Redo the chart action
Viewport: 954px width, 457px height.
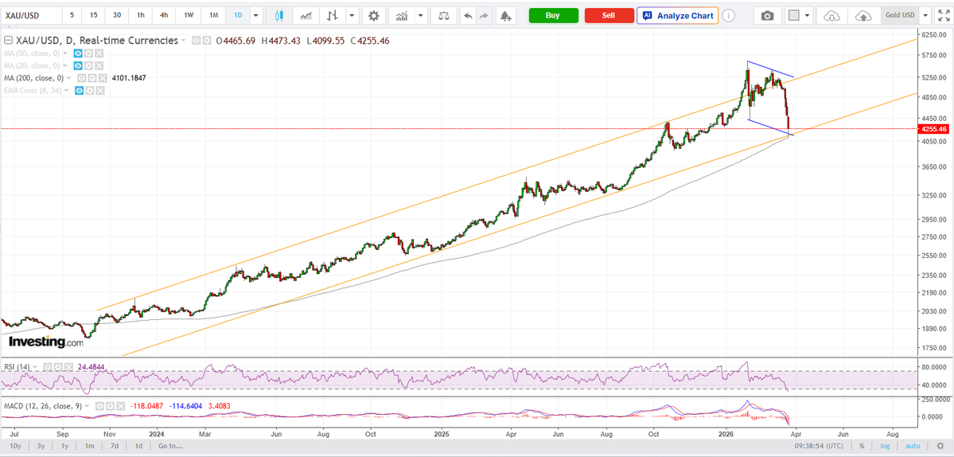(x=485, y=15)
